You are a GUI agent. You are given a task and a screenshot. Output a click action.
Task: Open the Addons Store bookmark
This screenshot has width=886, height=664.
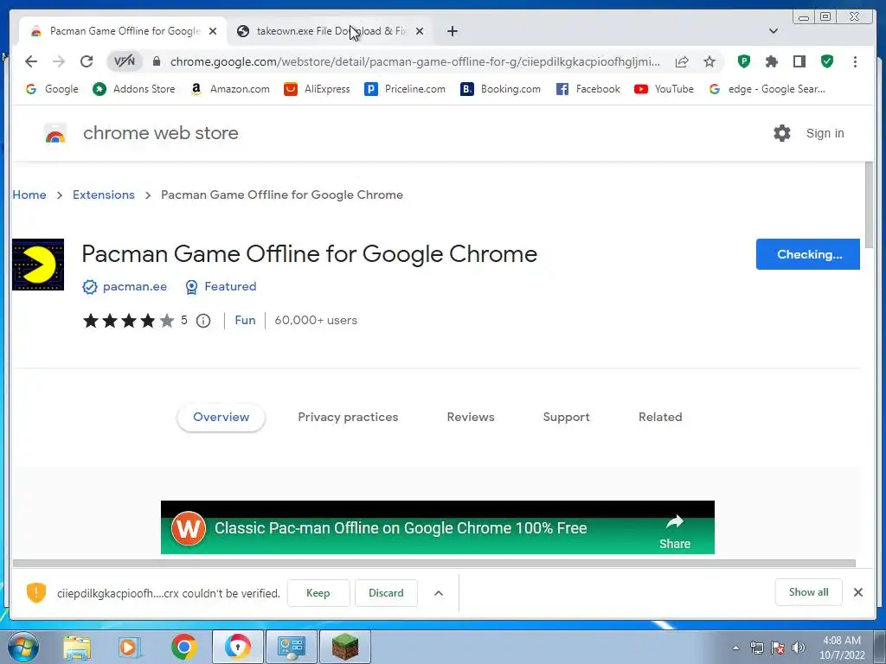tap(134, 89)
